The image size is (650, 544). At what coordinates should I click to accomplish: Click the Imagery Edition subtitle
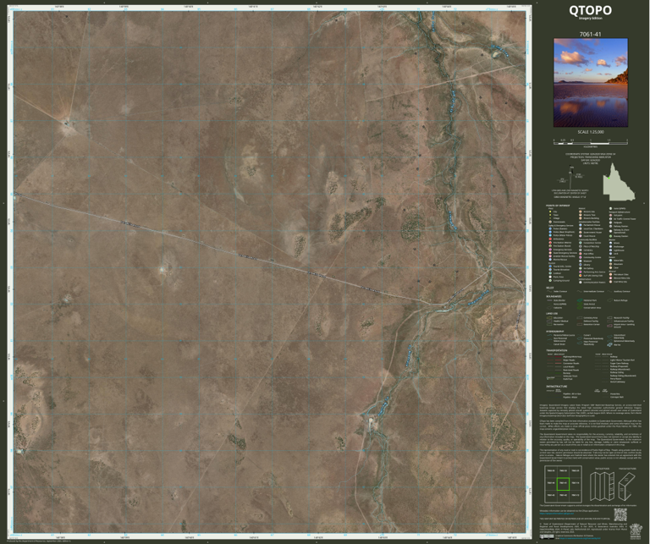591,19
